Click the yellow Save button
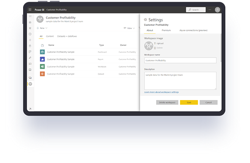Image resolution: width=250 pixels, height=163 pixels. click(189, 102)
